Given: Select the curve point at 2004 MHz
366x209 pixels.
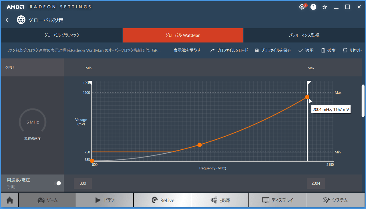Looking at the screenshot, I should 307,97.
